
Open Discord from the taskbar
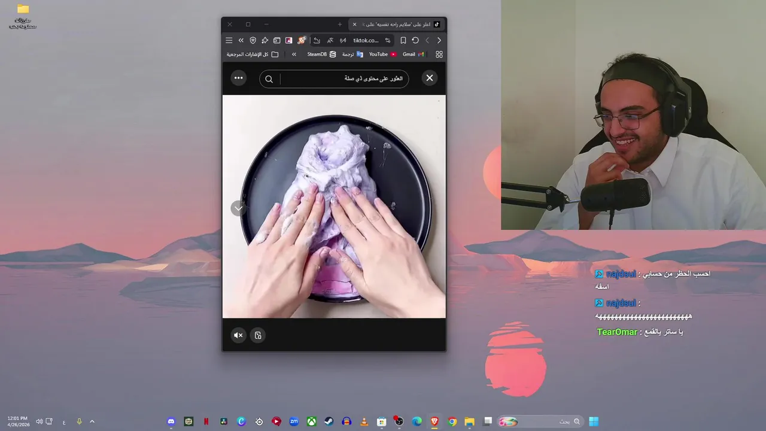tap(171, 421)
